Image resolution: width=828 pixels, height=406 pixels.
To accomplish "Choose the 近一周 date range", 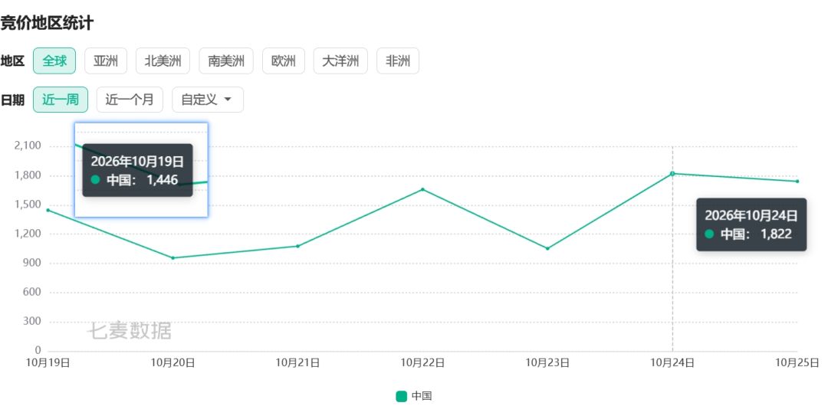I will (x=61, y=100).
